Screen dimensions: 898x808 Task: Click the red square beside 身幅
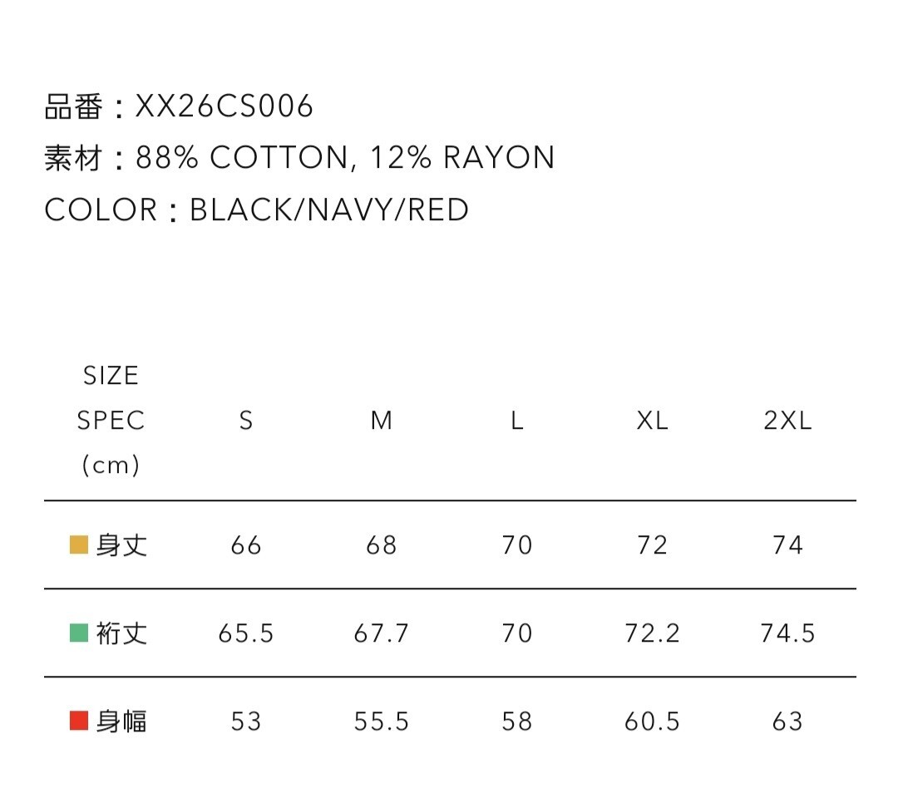click(x=79, y=721)
